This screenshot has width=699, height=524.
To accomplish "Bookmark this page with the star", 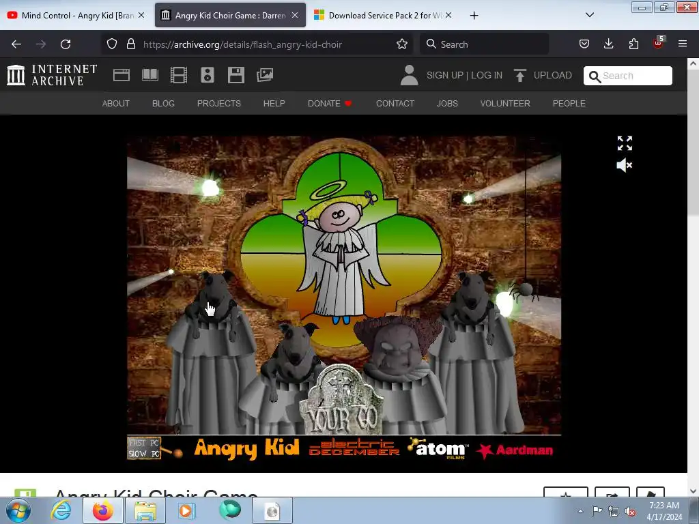I will [x=401, y=44].
